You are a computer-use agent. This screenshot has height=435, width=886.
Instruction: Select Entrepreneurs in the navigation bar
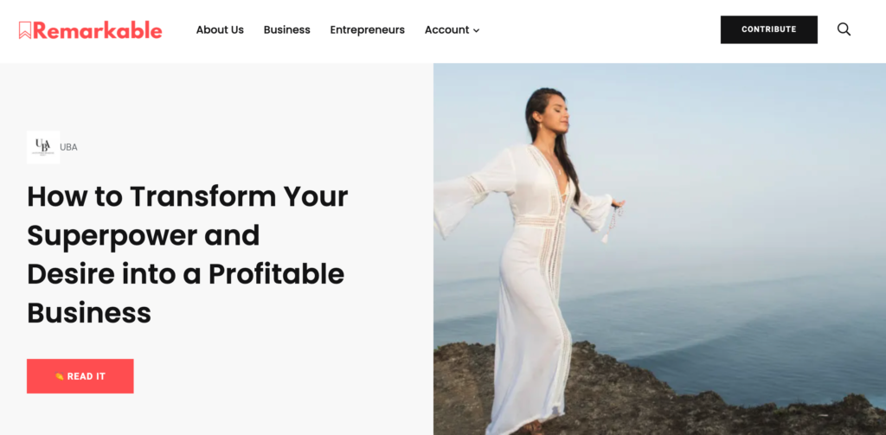pyautogui.click(x=367, y=30)
